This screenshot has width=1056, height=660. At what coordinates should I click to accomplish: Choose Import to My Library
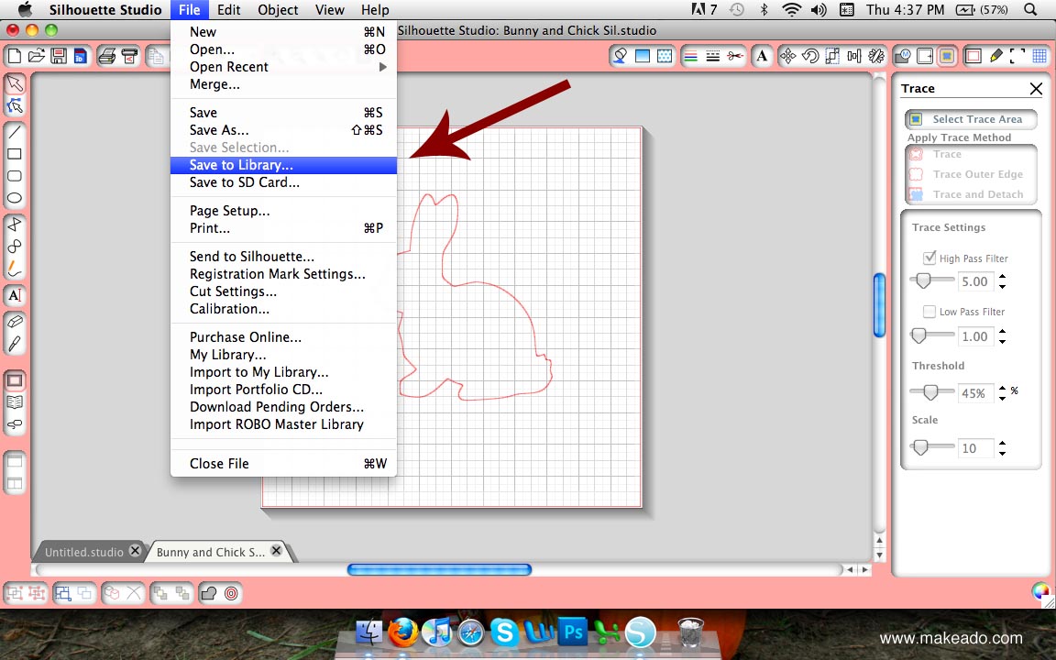(x=283, y=372)
